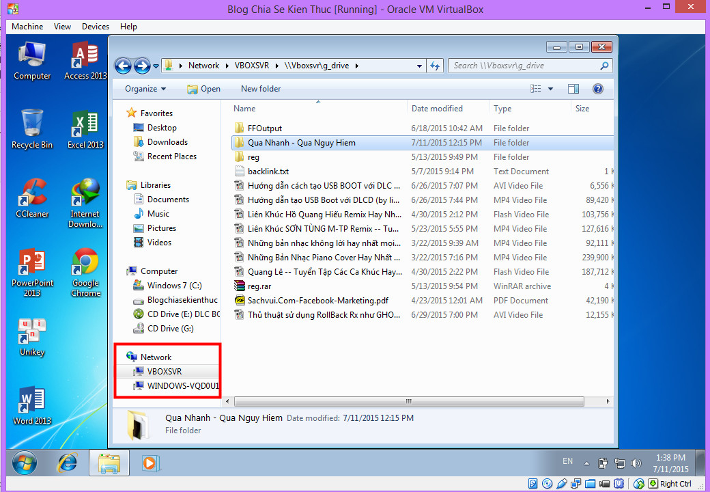This screenshot has height=492, width=710.
Task: Refresh the g_drive folder view
Action: [435, 66]
